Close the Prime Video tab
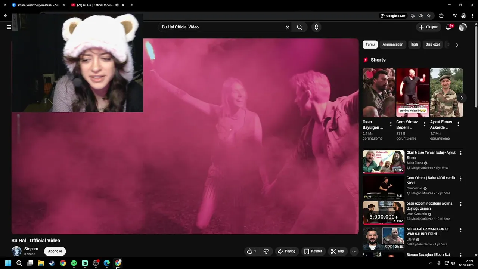 [63, 5]
